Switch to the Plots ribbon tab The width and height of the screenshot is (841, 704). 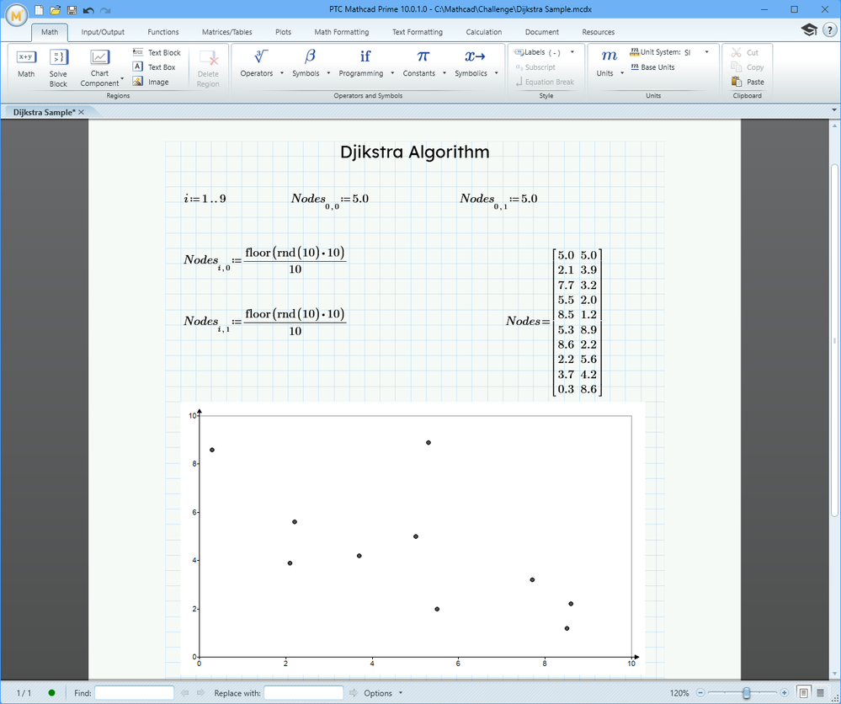coord(283,32)
